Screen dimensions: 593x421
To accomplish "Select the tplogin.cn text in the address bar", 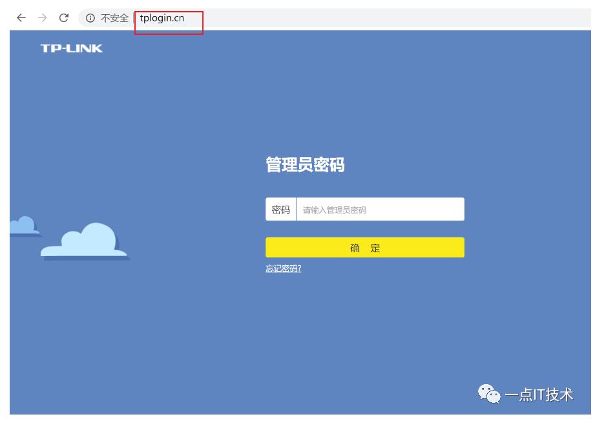I will (x=161, y=18).
